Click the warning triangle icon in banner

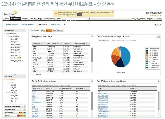pyautogui.click(x=56, y=13)
